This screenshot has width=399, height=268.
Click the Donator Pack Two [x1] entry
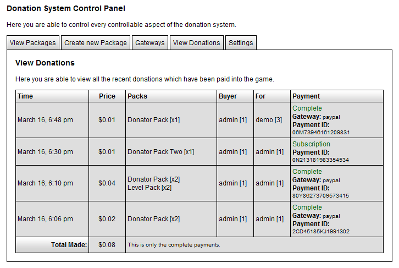click(x=160, y=152)
